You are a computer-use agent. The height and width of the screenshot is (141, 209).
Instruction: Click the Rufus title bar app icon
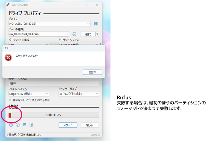(x=8, y=5)
